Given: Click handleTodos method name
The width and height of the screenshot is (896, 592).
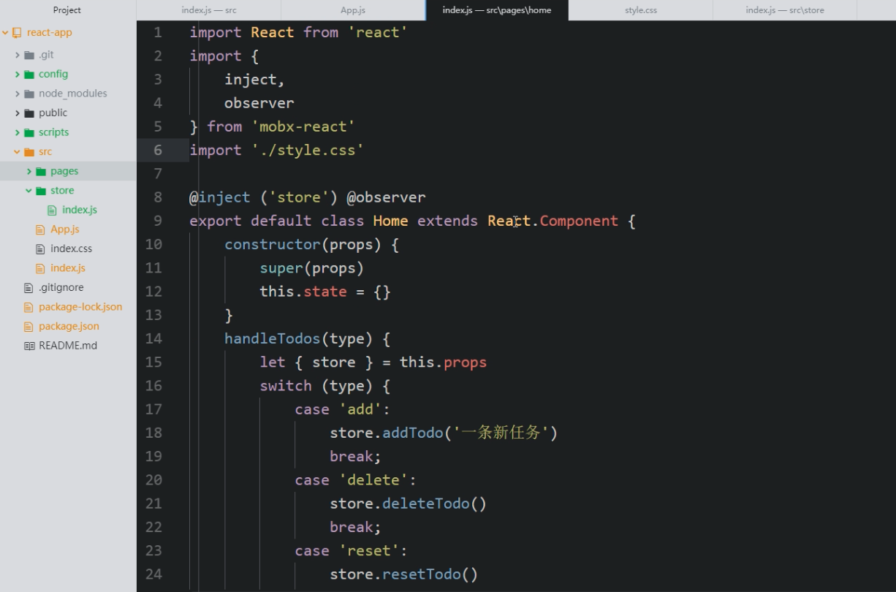Looking at the screenshot, I should 273,338.
